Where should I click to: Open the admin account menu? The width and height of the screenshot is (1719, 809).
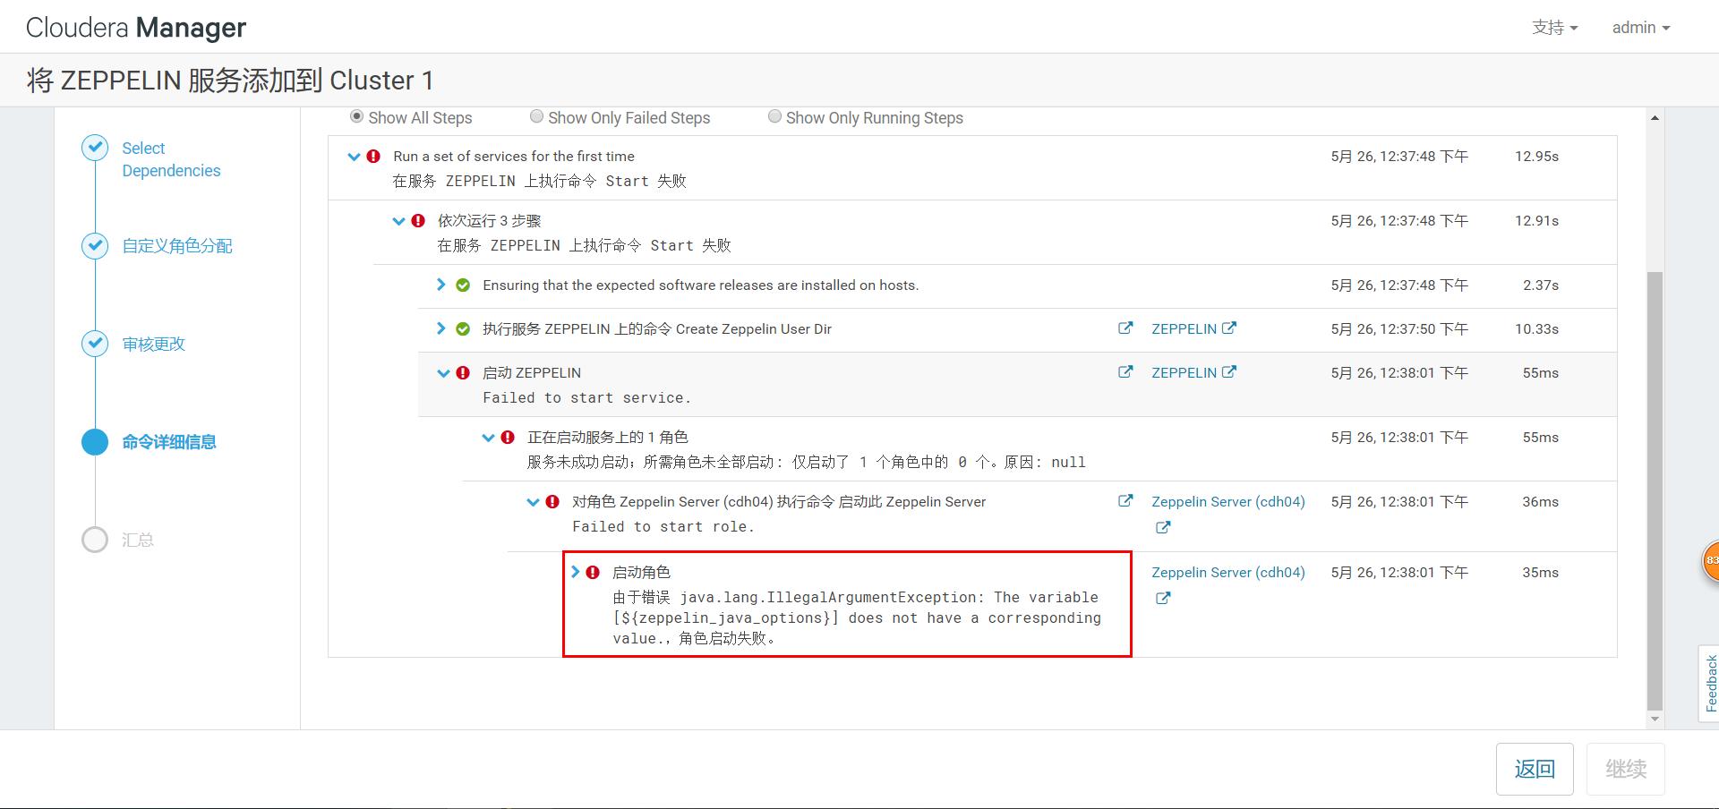[x=1639, y=27]
